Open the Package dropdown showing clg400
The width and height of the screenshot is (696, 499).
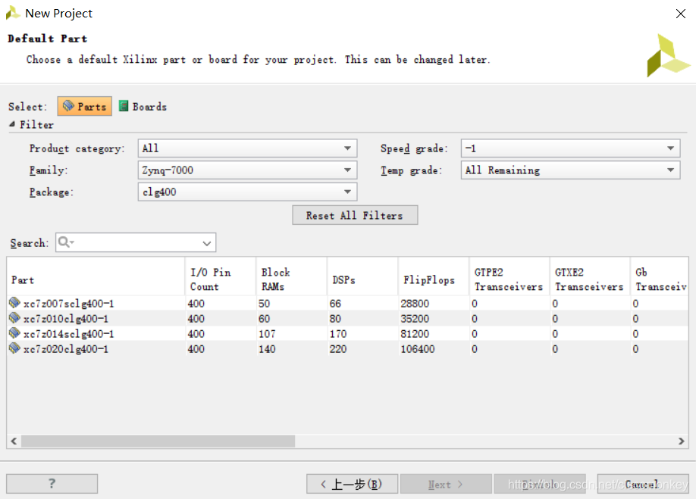click(x=247, y=192)
